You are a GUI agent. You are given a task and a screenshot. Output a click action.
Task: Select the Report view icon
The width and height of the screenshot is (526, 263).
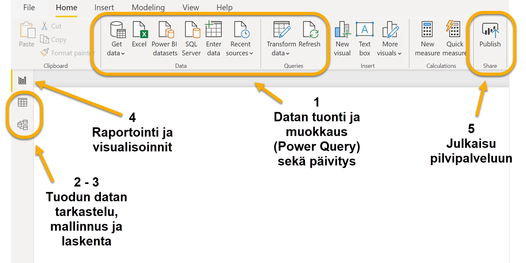pos(23,80)
